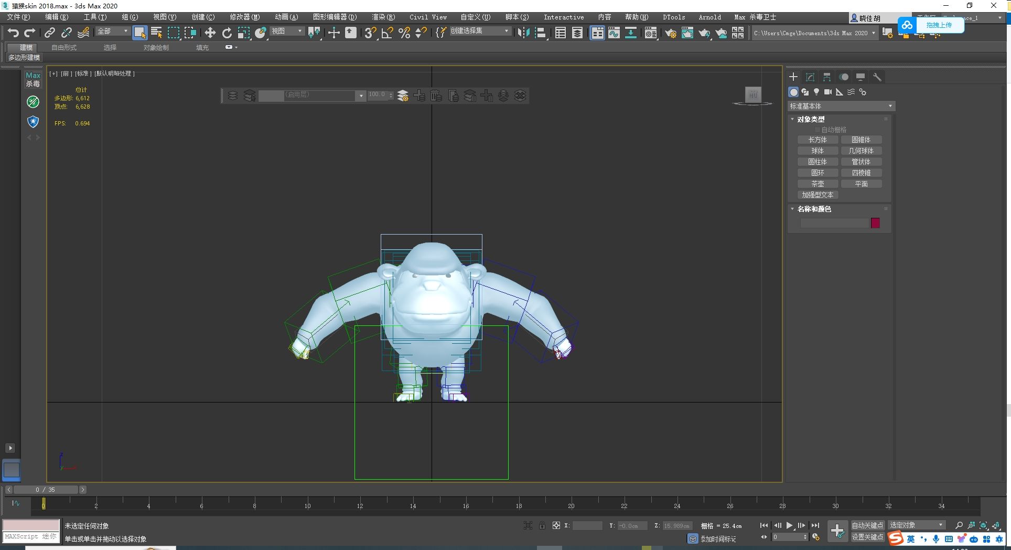Viewport: 1011px width, 550px height.
Task: Click the time slider 0 / 35 handle
Action: (x=46, y=490)
